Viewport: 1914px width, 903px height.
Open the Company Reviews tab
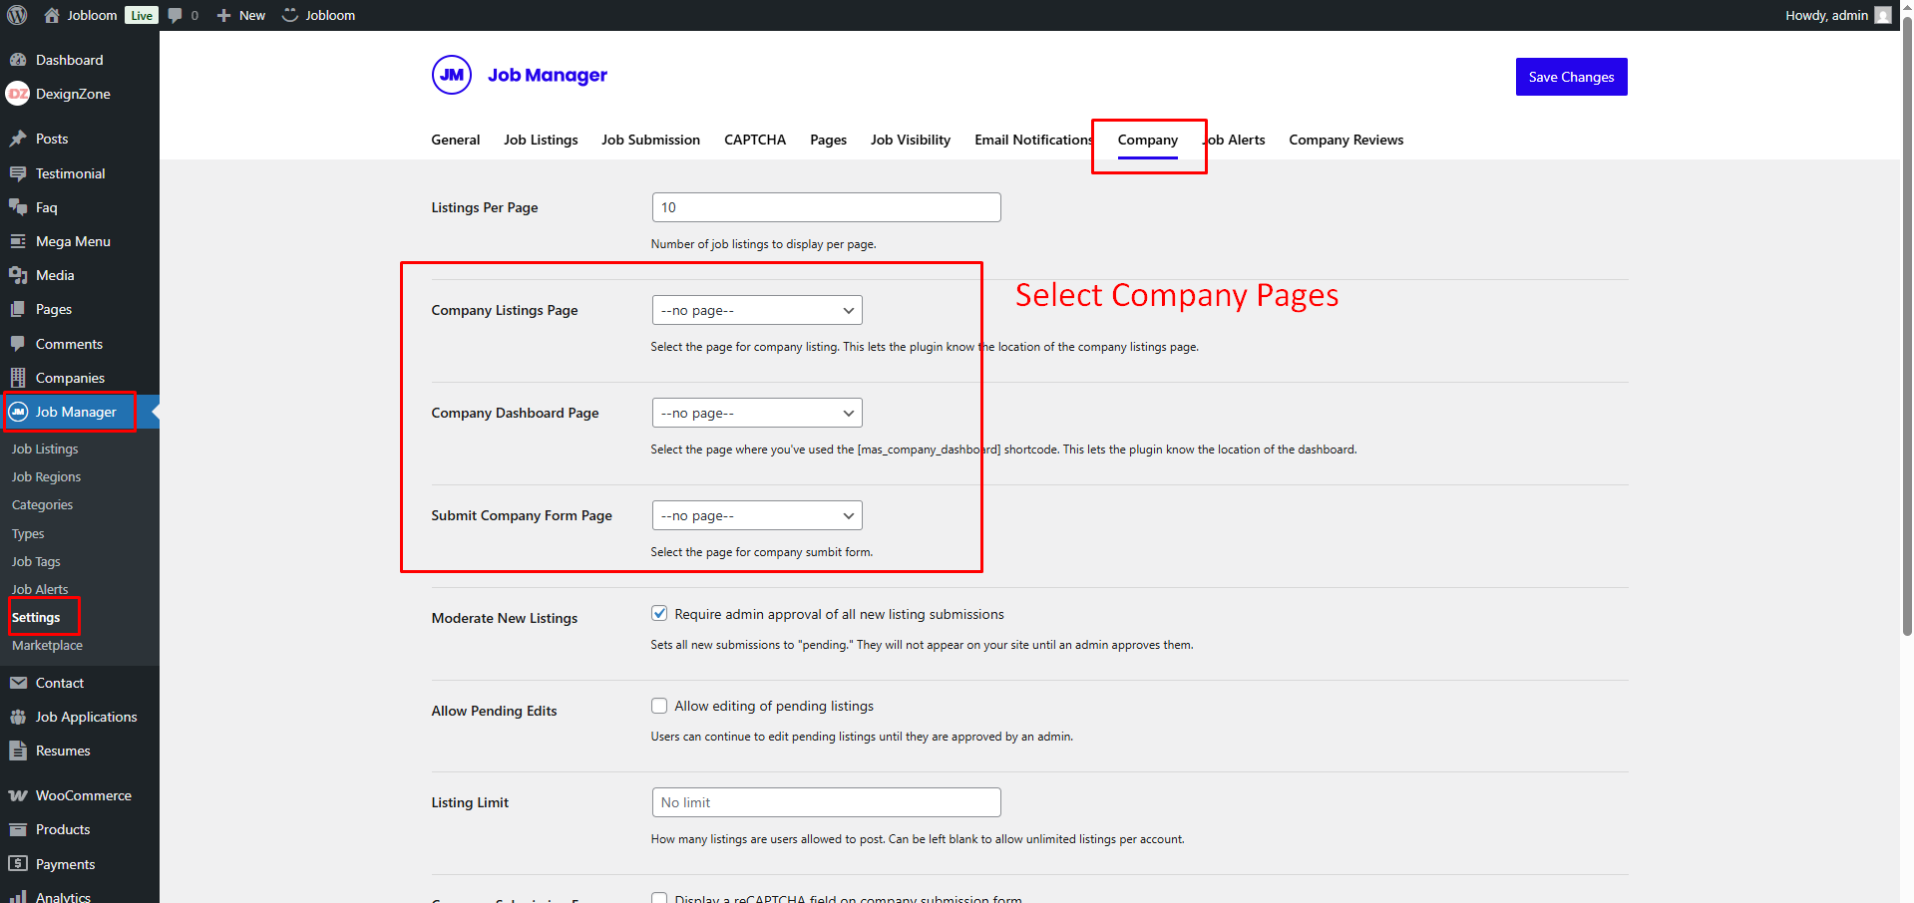tap(1345, 140)
